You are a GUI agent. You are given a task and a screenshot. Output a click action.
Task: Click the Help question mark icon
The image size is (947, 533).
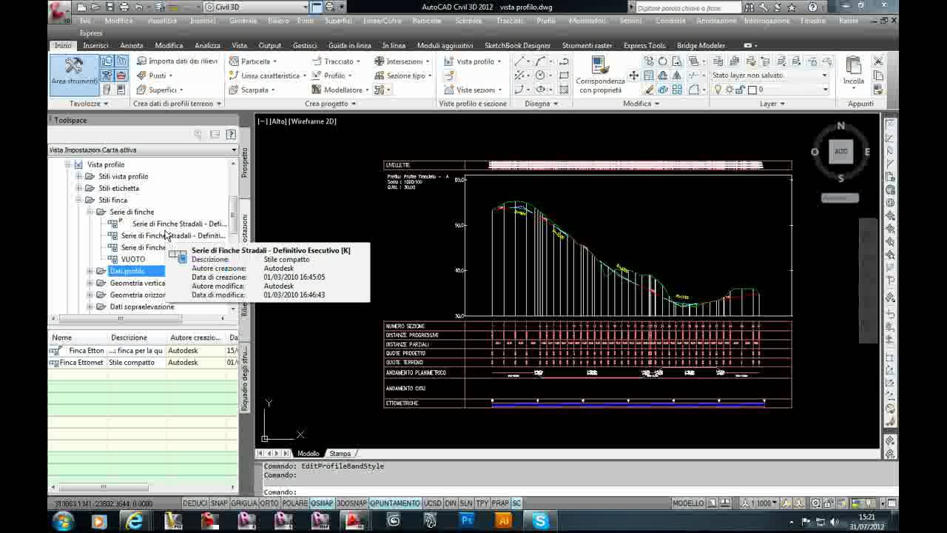[813, 7]
